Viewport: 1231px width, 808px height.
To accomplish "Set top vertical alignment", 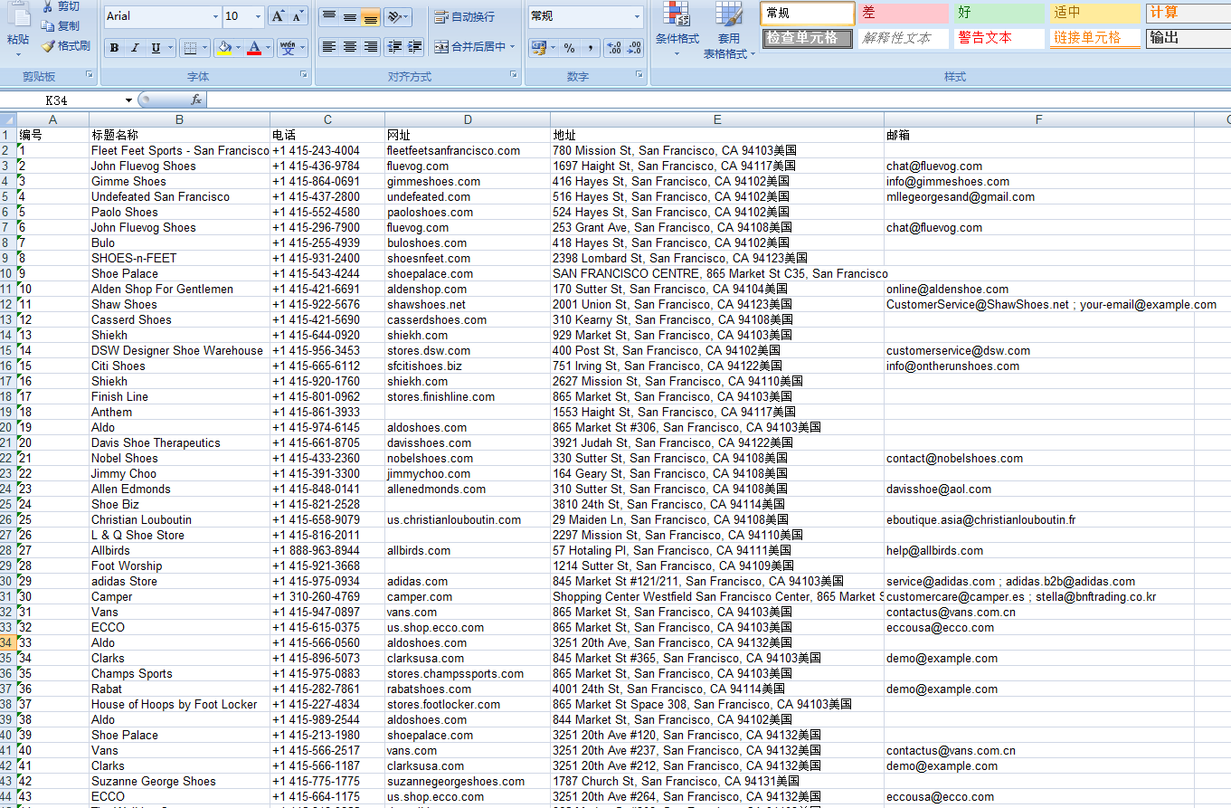I will coord(329,16).
